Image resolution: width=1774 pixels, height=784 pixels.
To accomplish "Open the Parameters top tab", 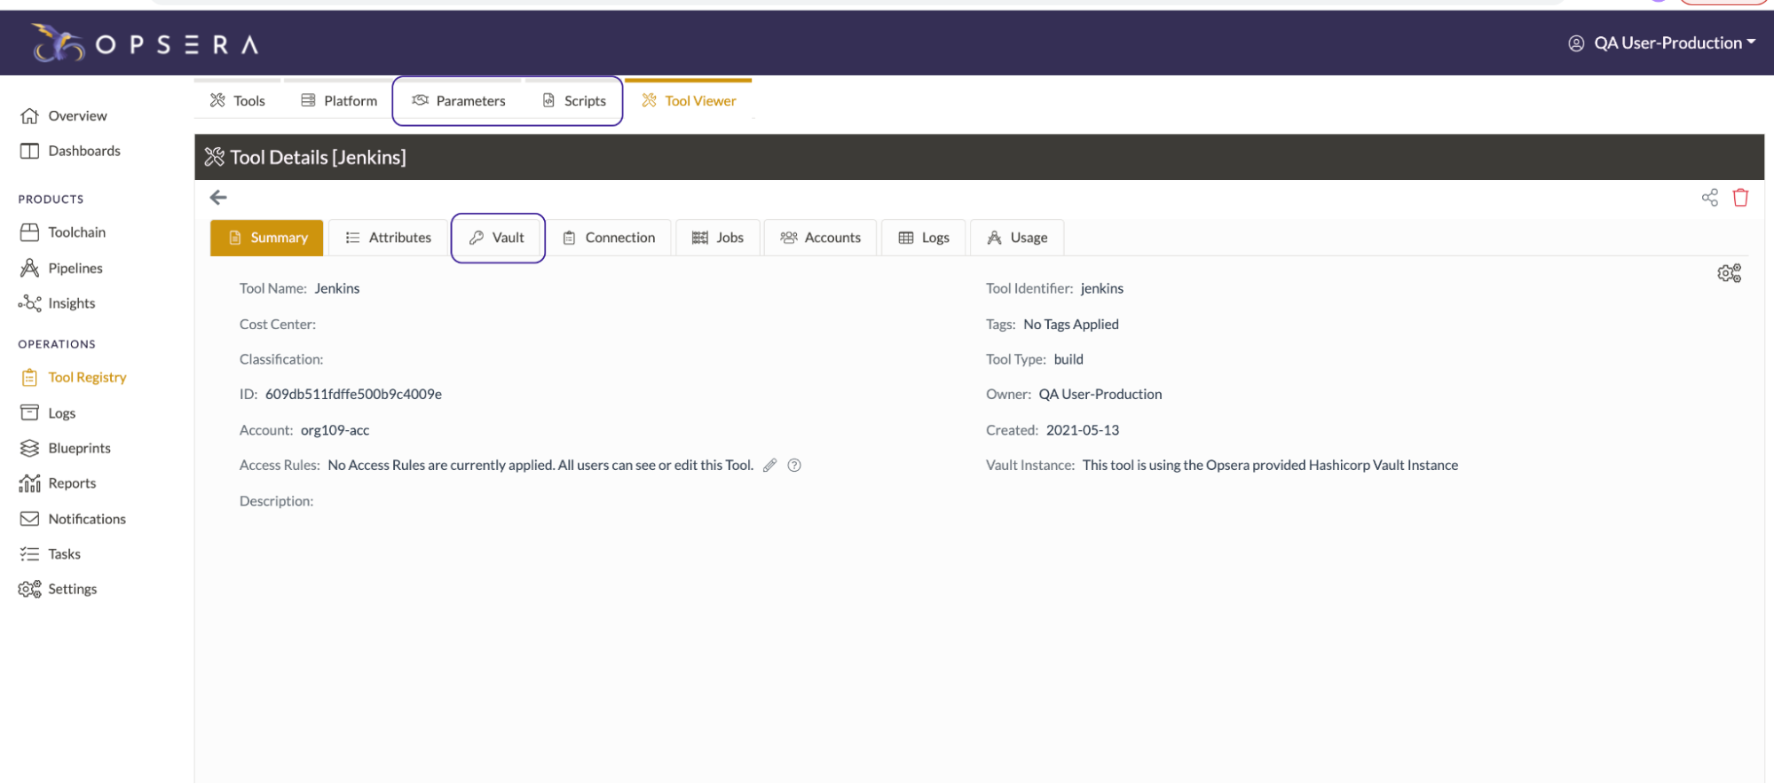I will [459, 101].
